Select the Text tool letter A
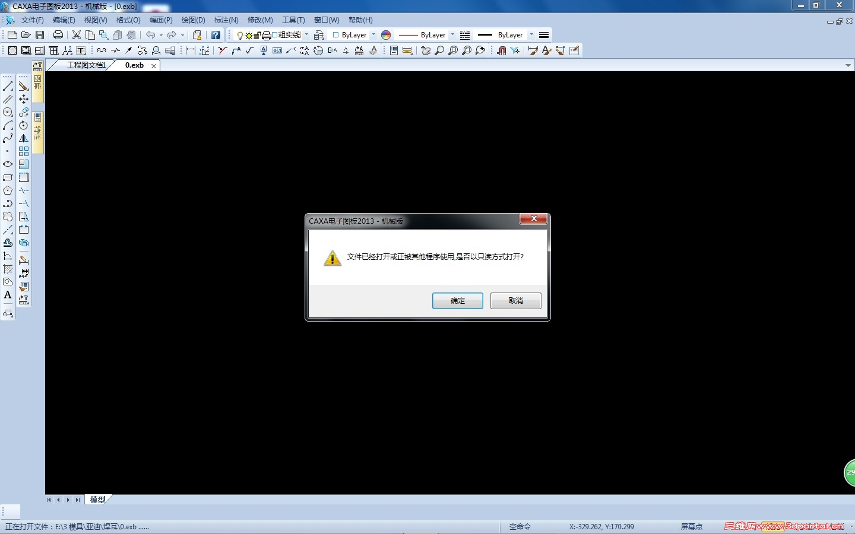The height and width of the screenshot is (534, 855). coord(8,295)
